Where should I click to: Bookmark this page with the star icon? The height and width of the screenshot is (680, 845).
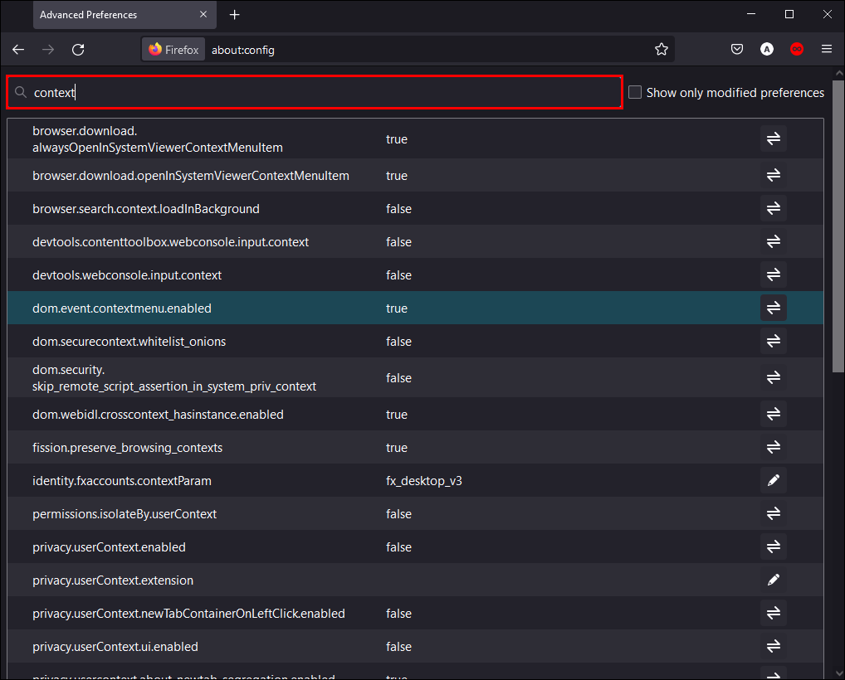(x=662, y=50)
